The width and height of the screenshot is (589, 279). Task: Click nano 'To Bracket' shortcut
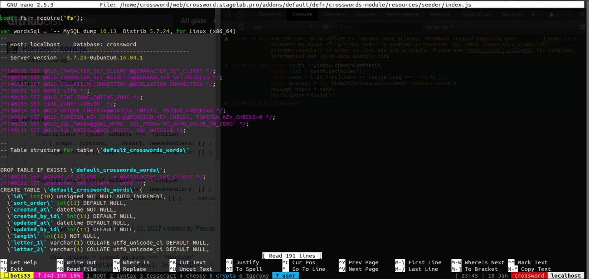[x=474, y=269]
